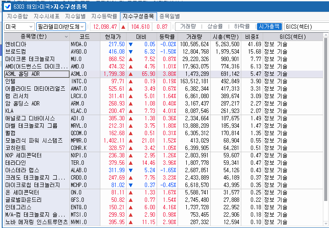329x228 pixels.
Task: Click the GICS(섹터) column header
Action: 293,37
